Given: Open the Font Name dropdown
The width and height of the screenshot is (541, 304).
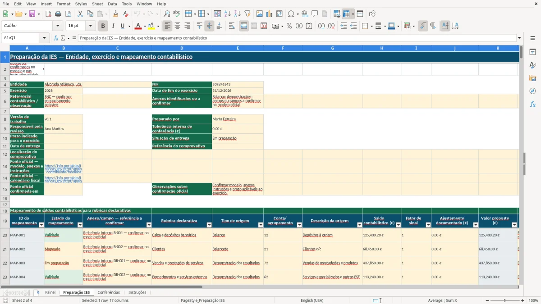Looking at the screenshot, I should tap(58, 26).
